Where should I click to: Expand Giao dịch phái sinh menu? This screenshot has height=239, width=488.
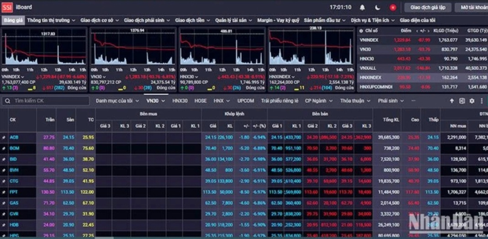pyautogui.click(x=147, y=20)
